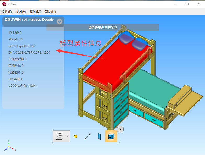This screenshot has height=155, width=205.
Task: Click the 名称:TWIN-red matress_Double title
Action: click(x=29, y=20)
